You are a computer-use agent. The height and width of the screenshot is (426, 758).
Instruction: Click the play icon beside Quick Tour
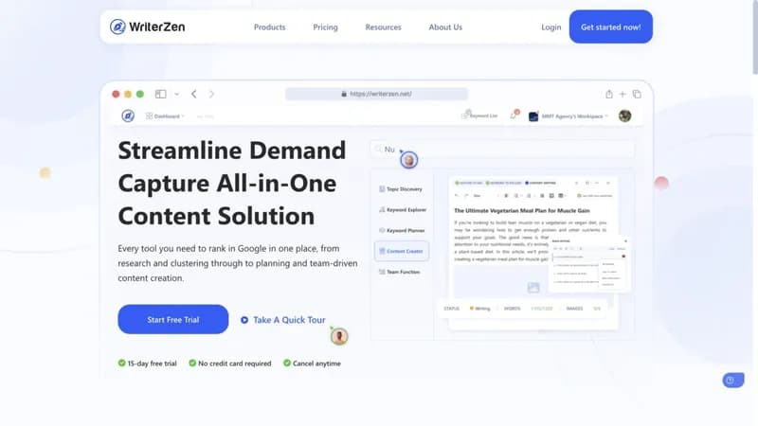pyautogui.click(x=244, y=320)
